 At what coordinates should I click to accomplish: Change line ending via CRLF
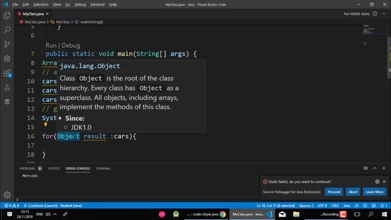[x=335, y=205]
